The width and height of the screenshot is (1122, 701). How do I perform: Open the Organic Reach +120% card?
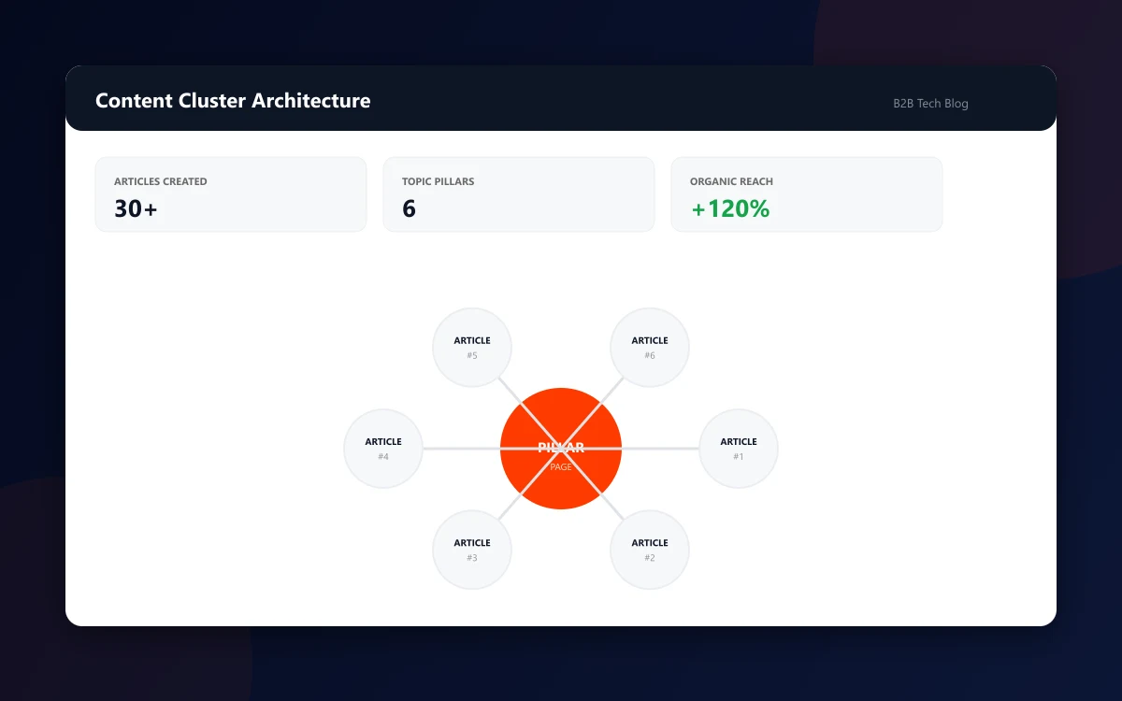coord(807,194)
